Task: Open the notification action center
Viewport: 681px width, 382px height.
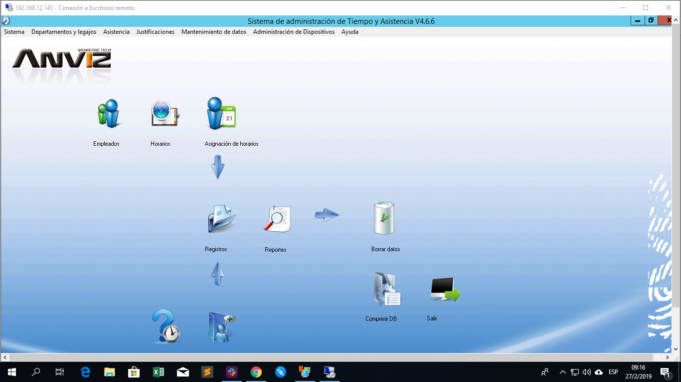Action: tap(665, 372)
